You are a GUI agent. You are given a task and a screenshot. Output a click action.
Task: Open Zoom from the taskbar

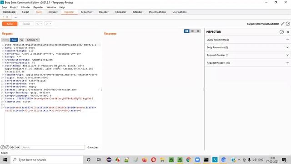click(x=197, y=160)
